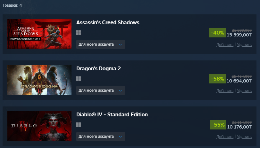Click Добавить link for Dragon's Dogma 2

[225, 91]
